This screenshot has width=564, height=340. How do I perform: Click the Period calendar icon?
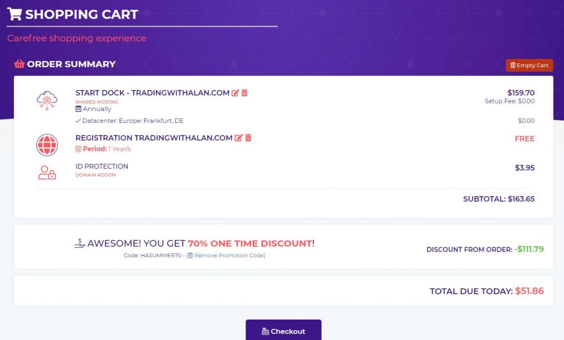point(78,149)
